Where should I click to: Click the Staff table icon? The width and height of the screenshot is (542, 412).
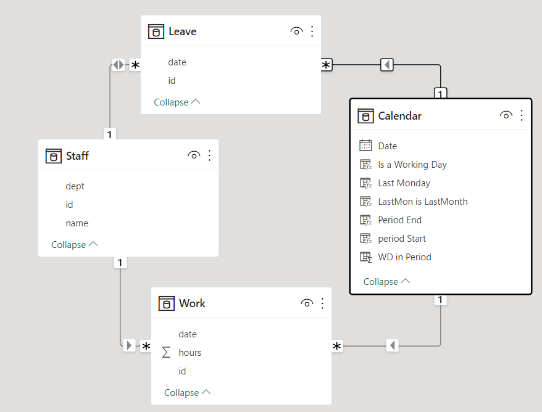pyautogui.click(x=54, y=156)
